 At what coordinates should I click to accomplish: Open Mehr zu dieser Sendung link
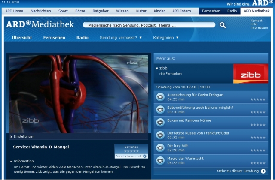point(238,171)
